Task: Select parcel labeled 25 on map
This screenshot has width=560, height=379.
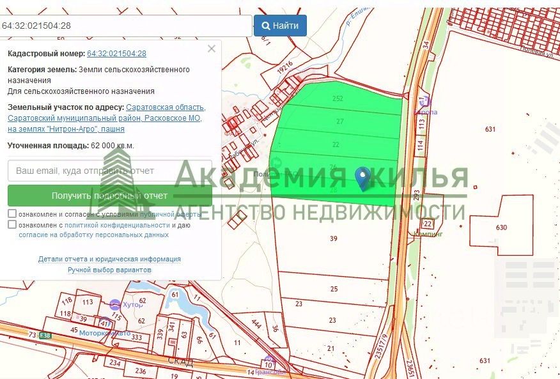Action: (x=334, y=289)
